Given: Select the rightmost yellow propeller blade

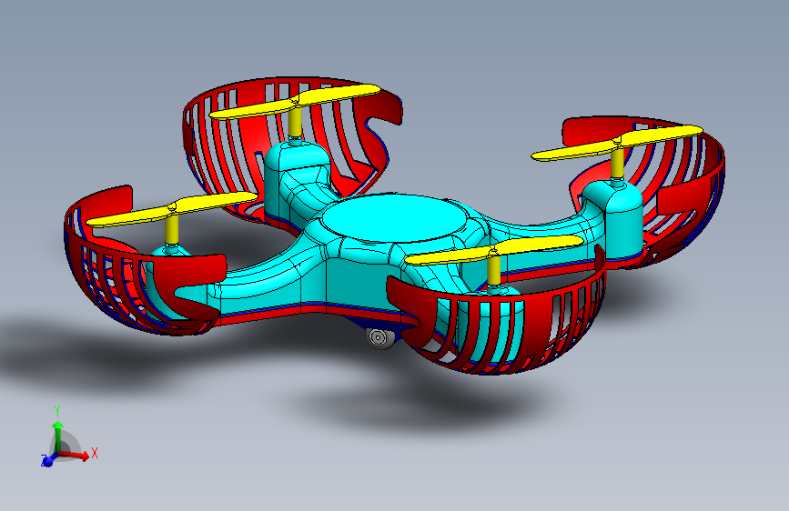Looking at the screenshot, I should pos(617,144).
